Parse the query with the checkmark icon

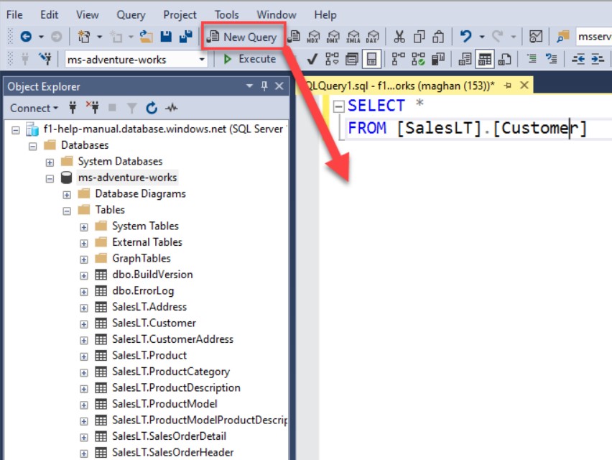pyautogui.click(x=312, y=60)
